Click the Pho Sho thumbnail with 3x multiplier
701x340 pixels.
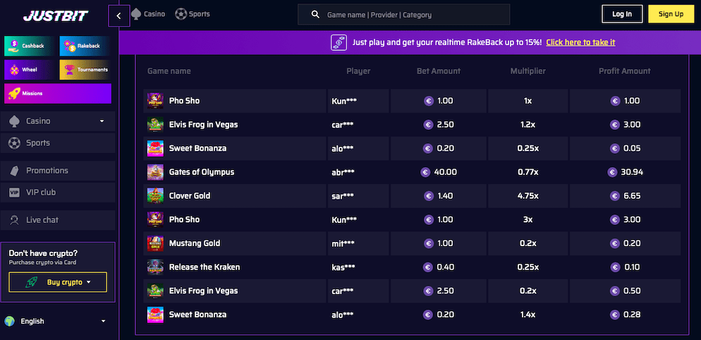(155, 219)
